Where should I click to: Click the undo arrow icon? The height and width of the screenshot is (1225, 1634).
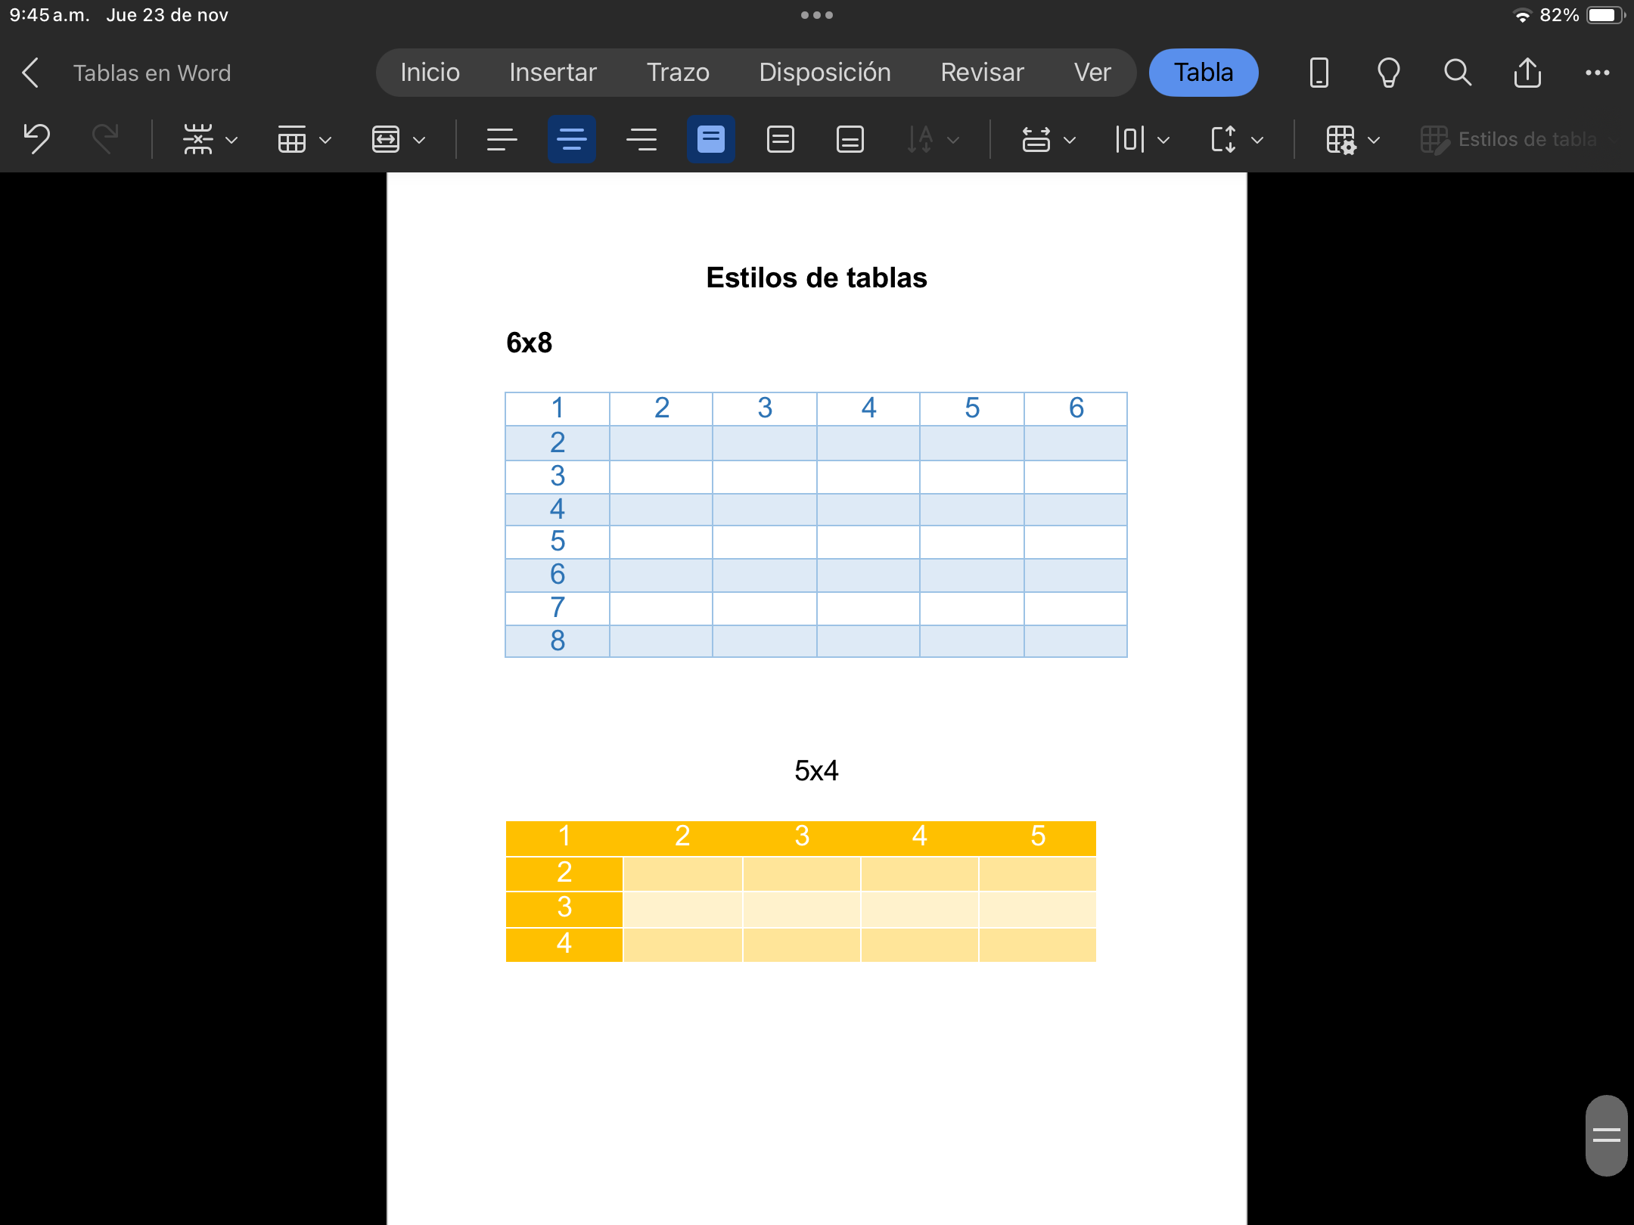pyautogui.click(x=36, y=139)
